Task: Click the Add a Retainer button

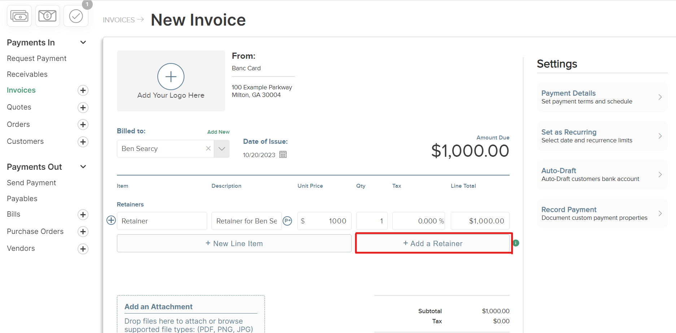Action: [x=433, y=243]
